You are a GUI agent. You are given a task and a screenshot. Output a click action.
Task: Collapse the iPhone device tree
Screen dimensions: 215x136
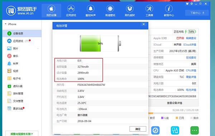coord(6,24)
